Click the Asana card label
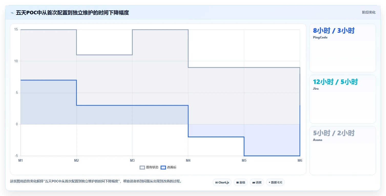 pos(318,140)
